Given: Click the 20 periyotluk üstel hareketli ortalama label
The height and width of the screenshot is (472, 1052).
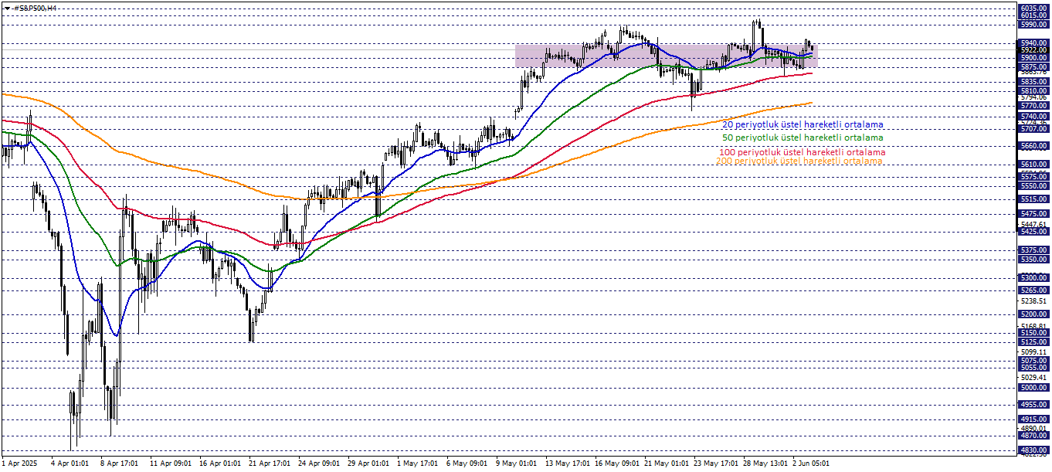Looking at the screenshot, I should [803, 124].
